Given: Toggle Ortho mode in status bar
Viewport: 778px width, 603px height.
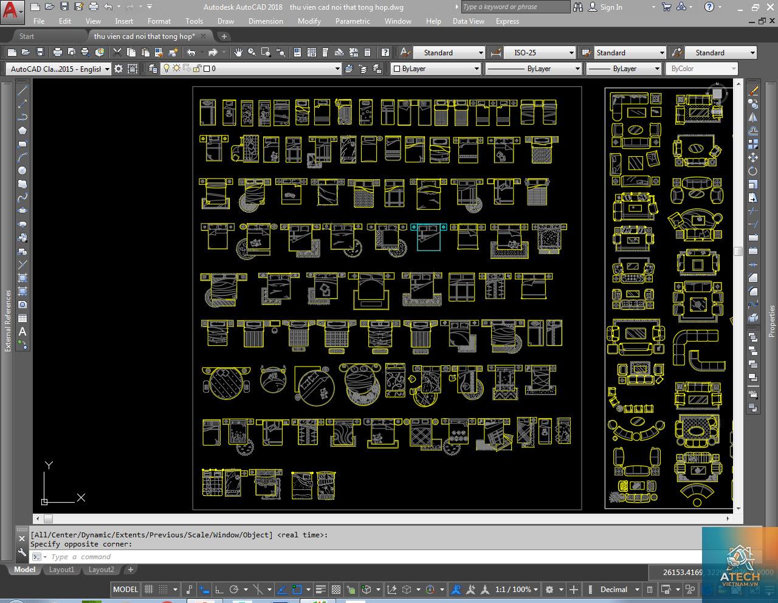Looking at the screenshot, I should [x=221, y=589].
